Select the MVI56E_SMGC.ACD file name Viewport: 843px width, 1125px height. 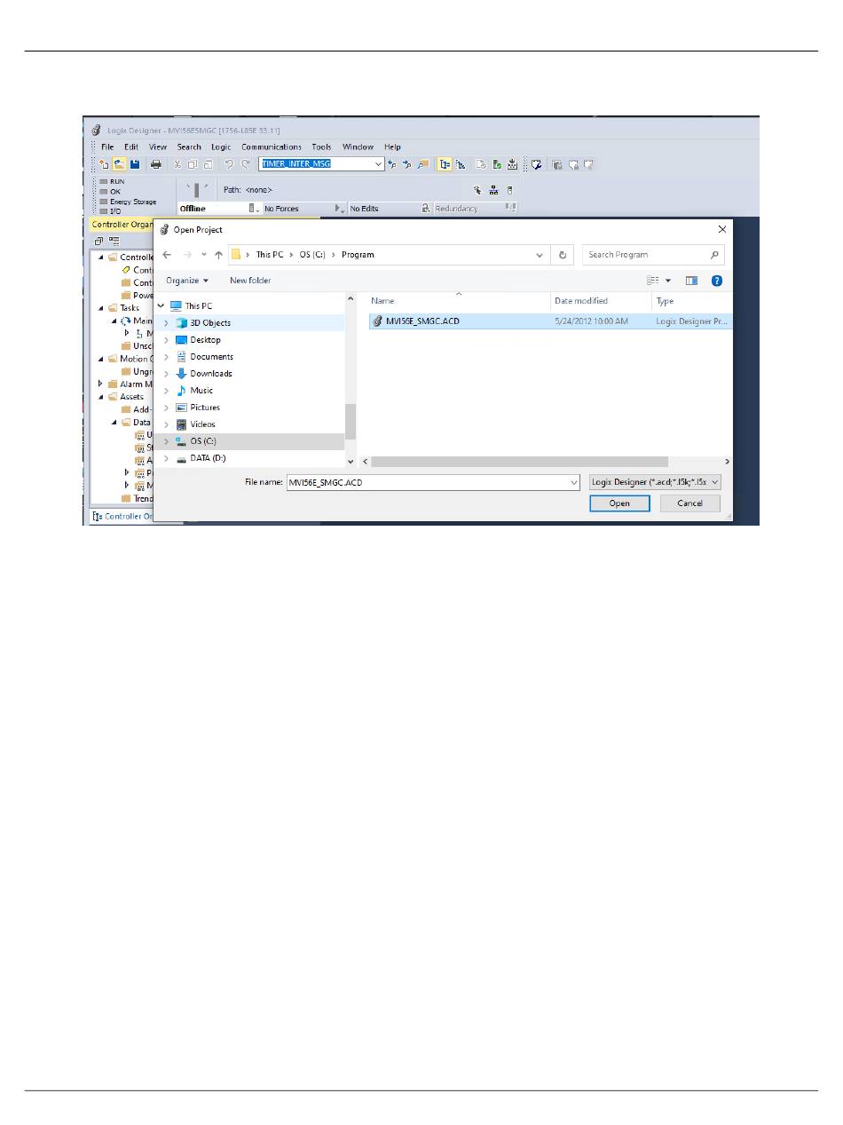[x=422, y=321]
